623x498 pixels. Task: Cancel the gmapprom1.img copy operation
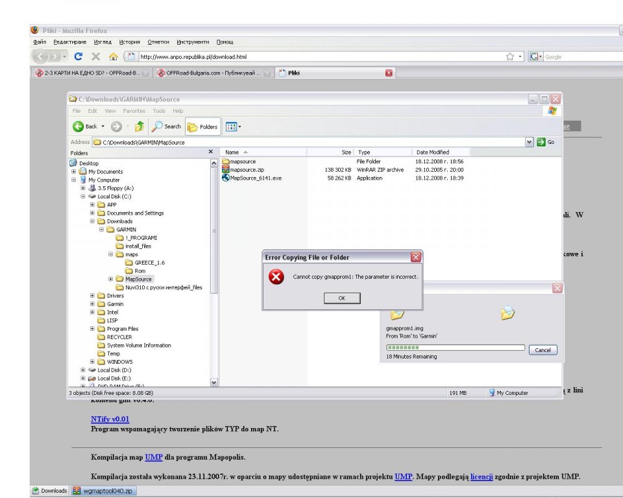[x=543, y=350]
